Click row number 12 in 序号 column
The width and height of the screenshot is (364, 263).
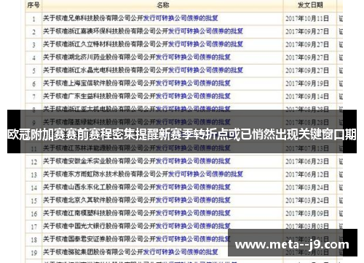(33, 162)
